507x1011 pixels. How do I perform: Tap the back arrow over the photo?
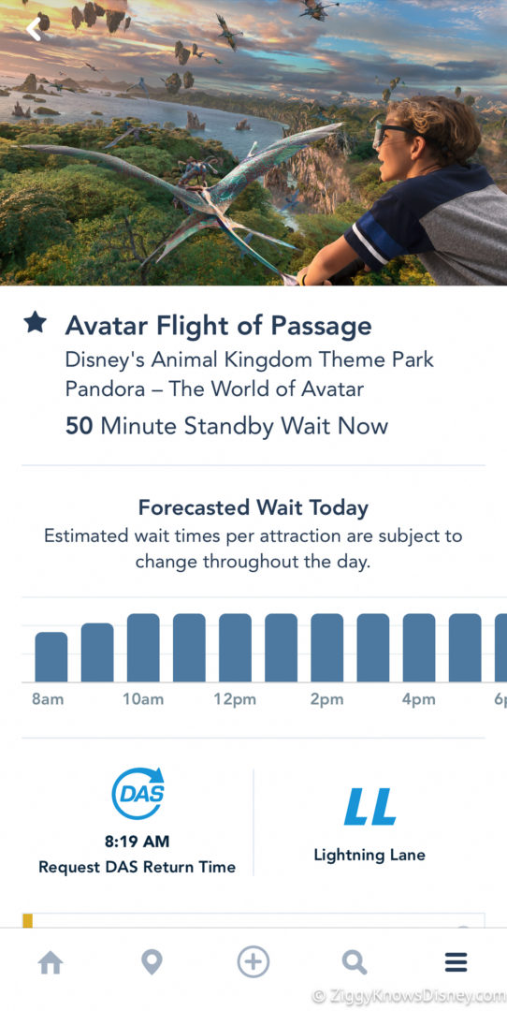tap(35, 28)
